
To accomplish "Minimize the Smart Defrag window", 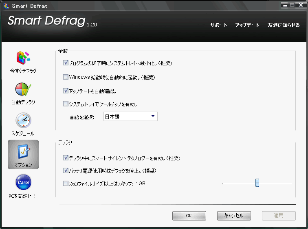I will point(284,5).
